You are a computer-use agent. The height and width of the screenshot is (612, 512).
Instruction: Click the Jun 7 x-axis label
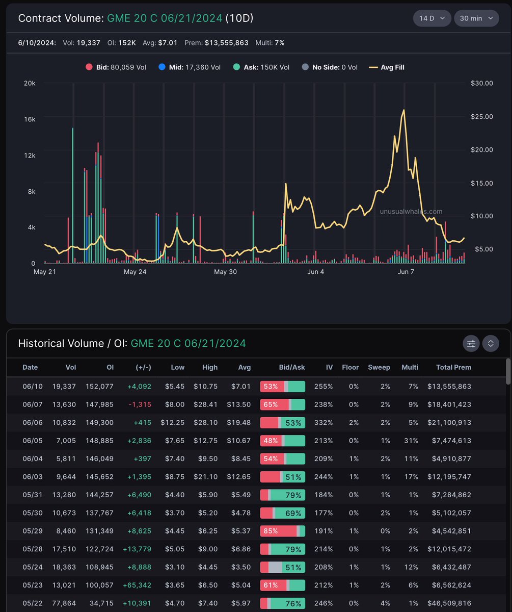(406, 272)
